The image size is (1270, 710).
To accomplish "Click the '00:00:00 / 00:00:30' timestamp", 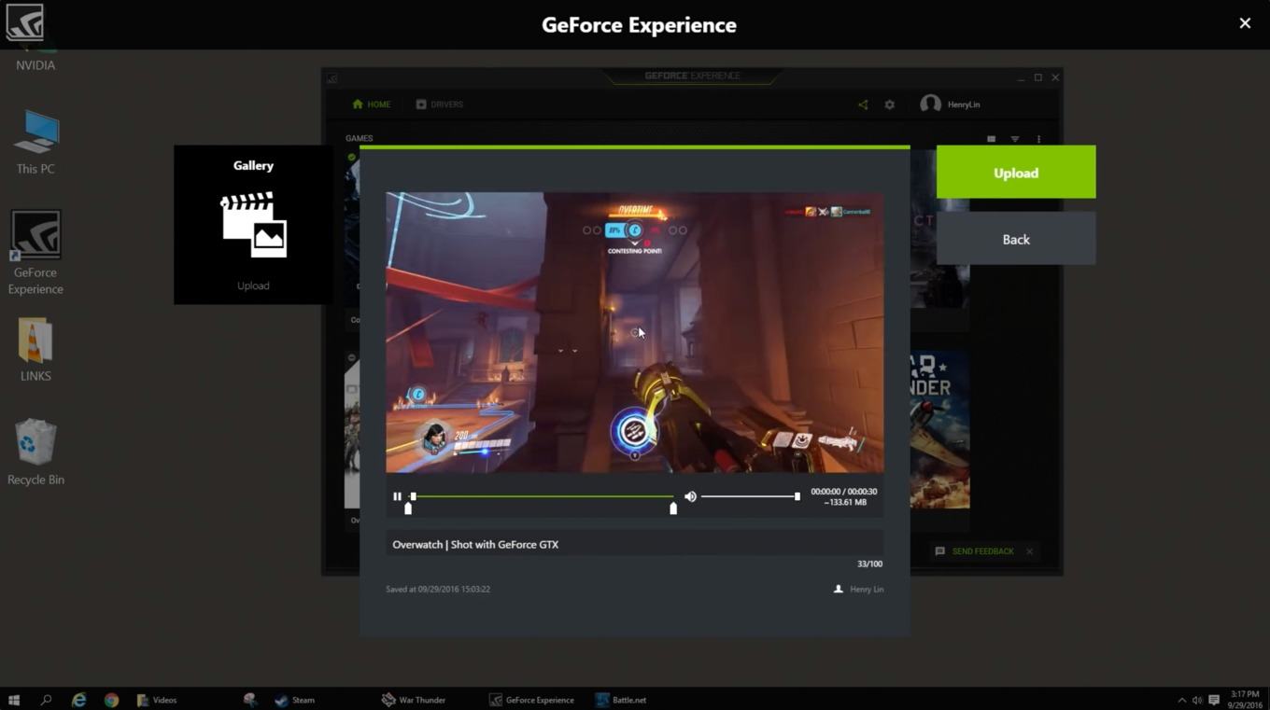I will [x=844, y=491].
